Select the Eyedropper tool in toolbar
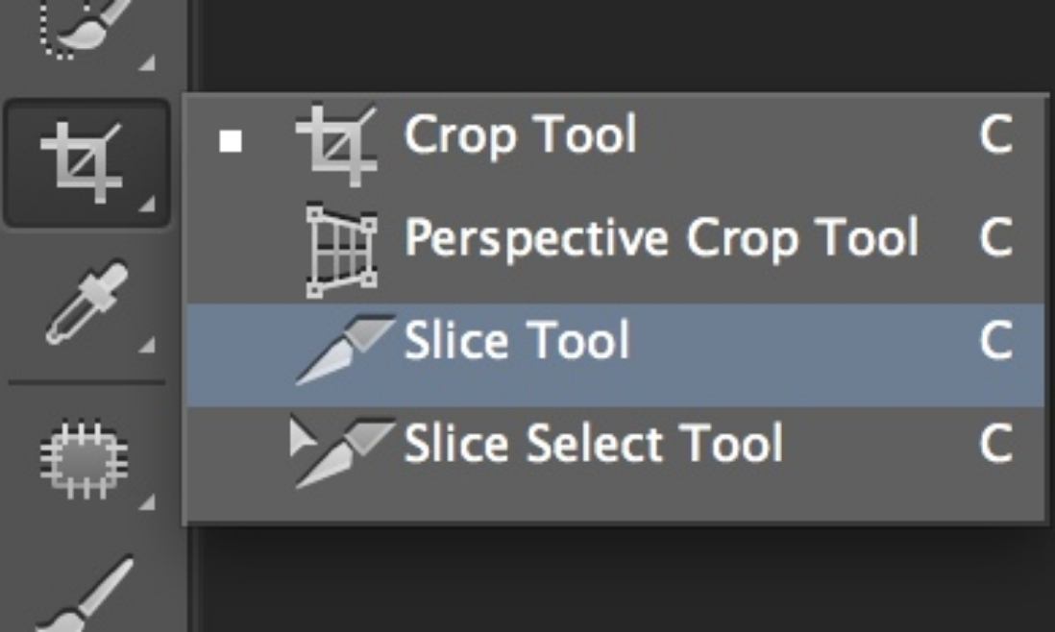The image size is (1055, 632). [x=86, y=303]
